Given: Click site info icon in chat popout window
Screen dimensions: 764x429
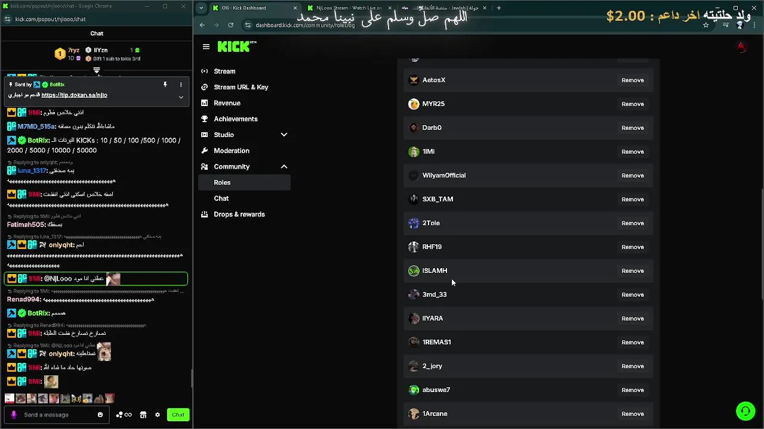Looking at the screenshot, I should pyautogui.click(x=7, y=19).
